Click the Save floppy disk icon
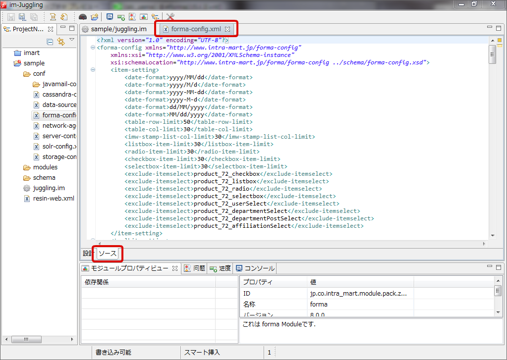Image resolution: width=507 pixels, height=360 pixels. click(x=11, y=17)
